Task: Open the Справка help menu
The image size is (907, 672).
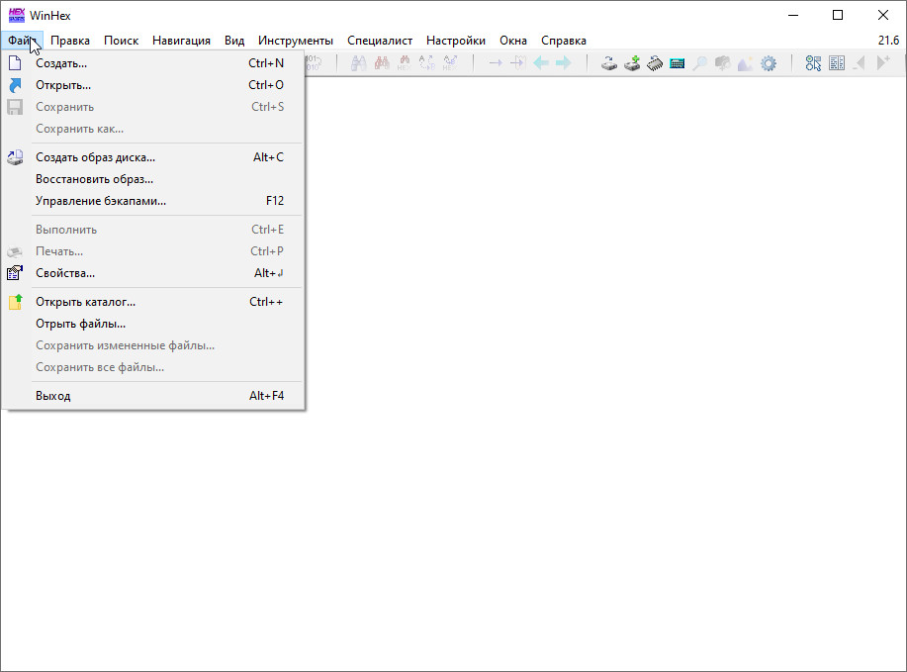Action: (564, 41)
